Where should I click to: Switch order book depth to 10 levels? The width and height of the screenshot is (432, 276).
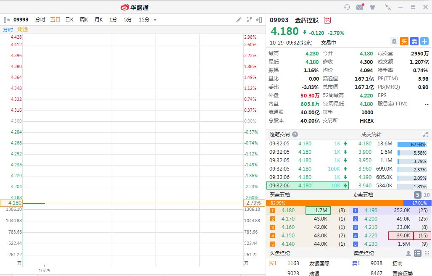[x=427, y=195]
